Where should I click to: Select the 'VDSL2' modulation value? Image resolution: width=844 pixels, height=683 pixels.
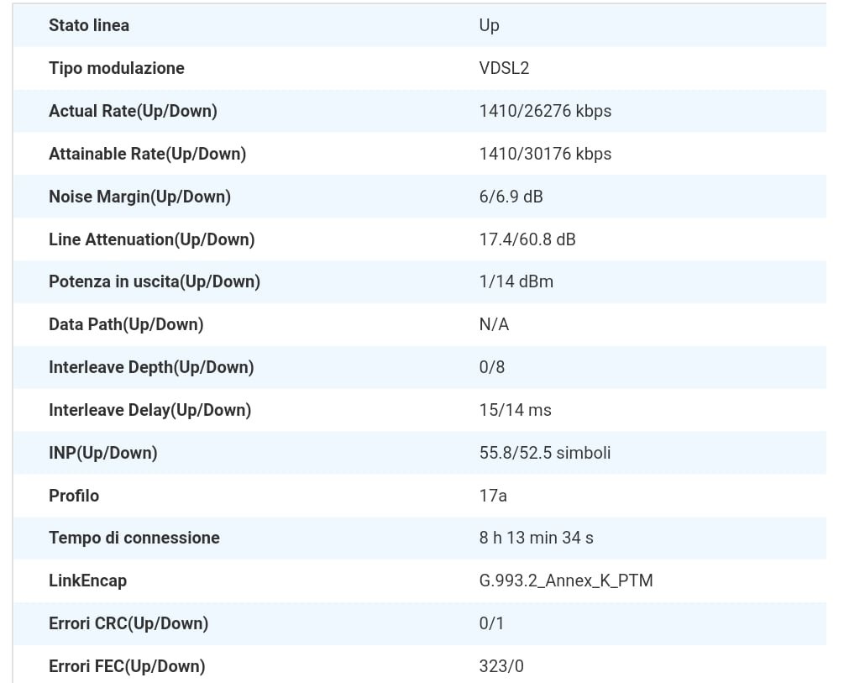(505, 68)
